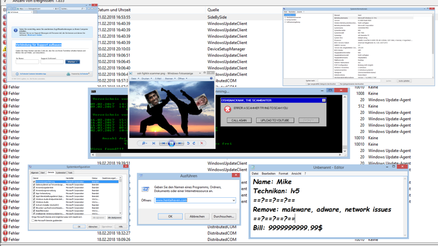This screenshot has height=246, width=438.
Task: Click the Systeminformationen title bar icon
Action: point(284,9)
